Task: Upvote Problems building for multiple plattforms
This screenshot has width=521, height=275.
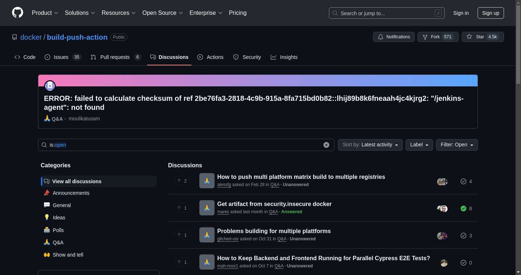Action: click(x=182, y=235)
